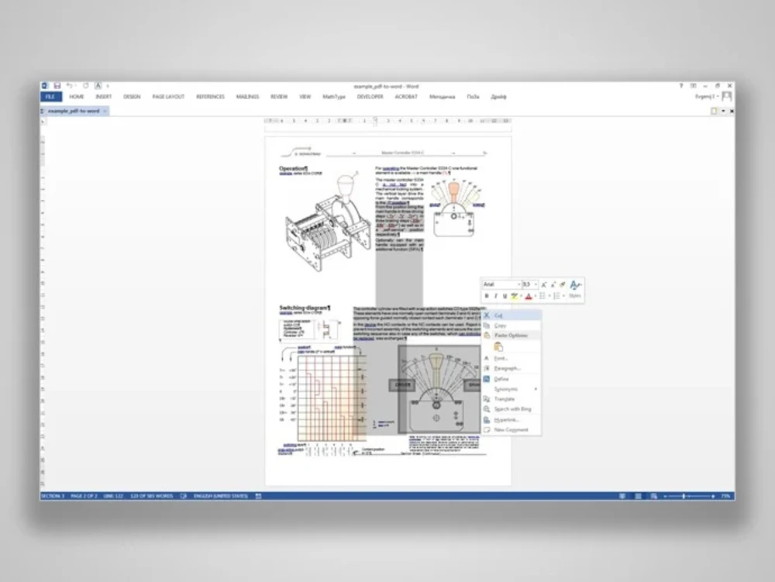
Task: Select Define in context menu
Action: 511,379
